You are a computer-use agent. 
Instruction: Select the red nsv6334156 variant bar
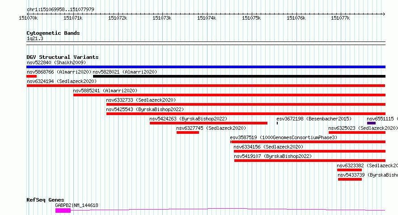309,151
